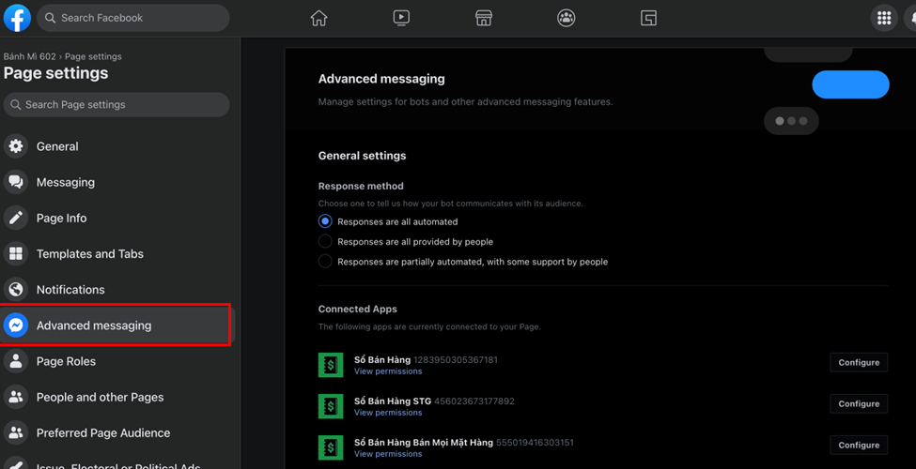This screenshot has width=916, height=469.
Task: Open Notifications settings in sidebar
Action: 70,290
